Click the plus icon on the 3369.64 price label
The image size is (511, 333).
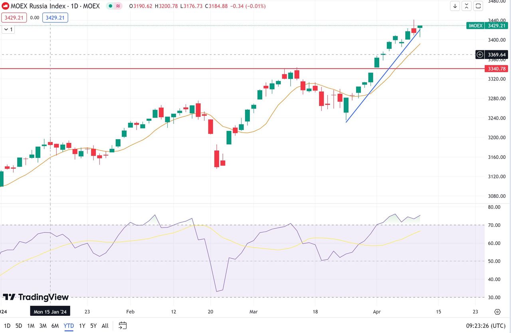tap(480, 55)
